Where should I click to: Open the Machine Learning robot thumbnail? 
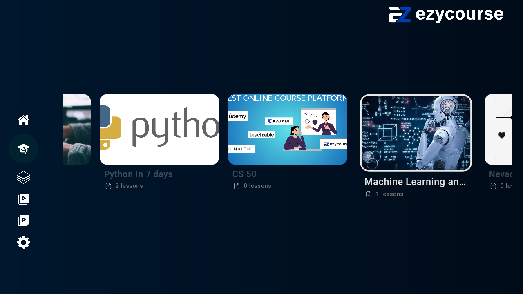point(416,133)
